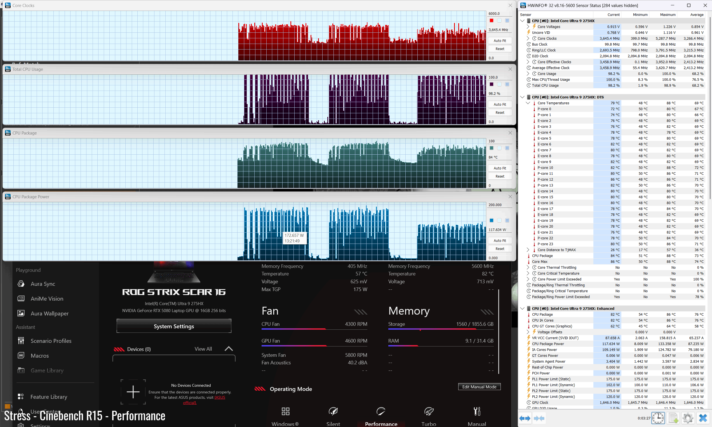
Task: Select Manual operating mode icon
Action: [x=477, y=411]
